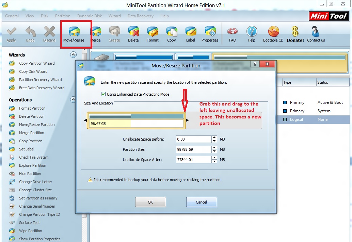Open the General menu

tap(12, 16)
